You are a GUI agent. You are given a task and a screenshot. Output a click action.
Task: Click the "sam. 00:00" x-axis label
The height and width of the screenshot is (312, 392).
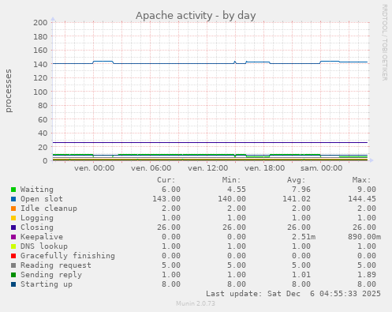pos(321,168)
